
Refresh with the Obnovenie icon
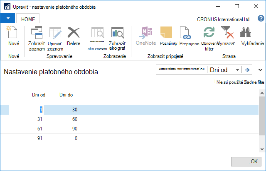pyautogui.click(x=209, y=32)
